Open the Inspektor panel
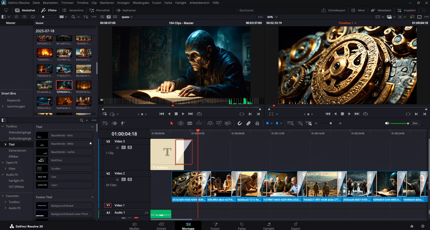Image resolution: width=430 pixels, height=230 pixels. [x=407, y=10]
